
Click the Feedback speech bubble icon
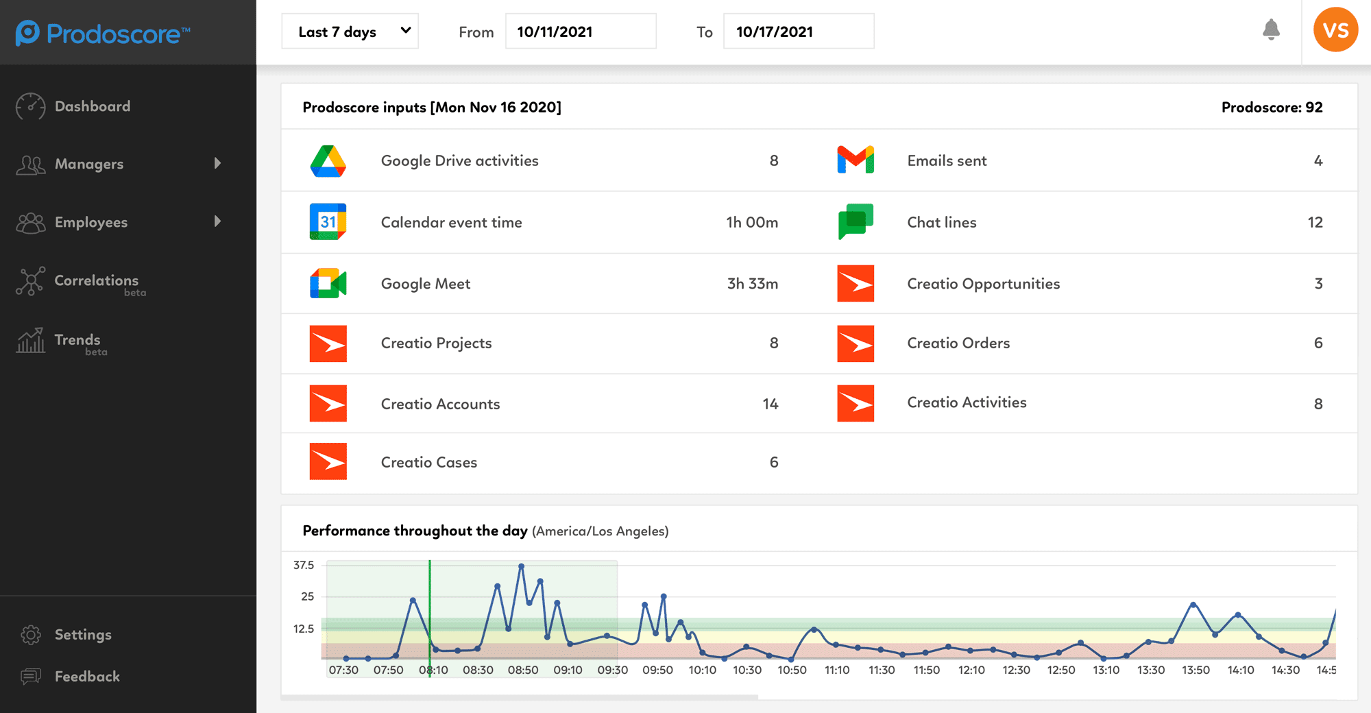(x=31, y=677)
